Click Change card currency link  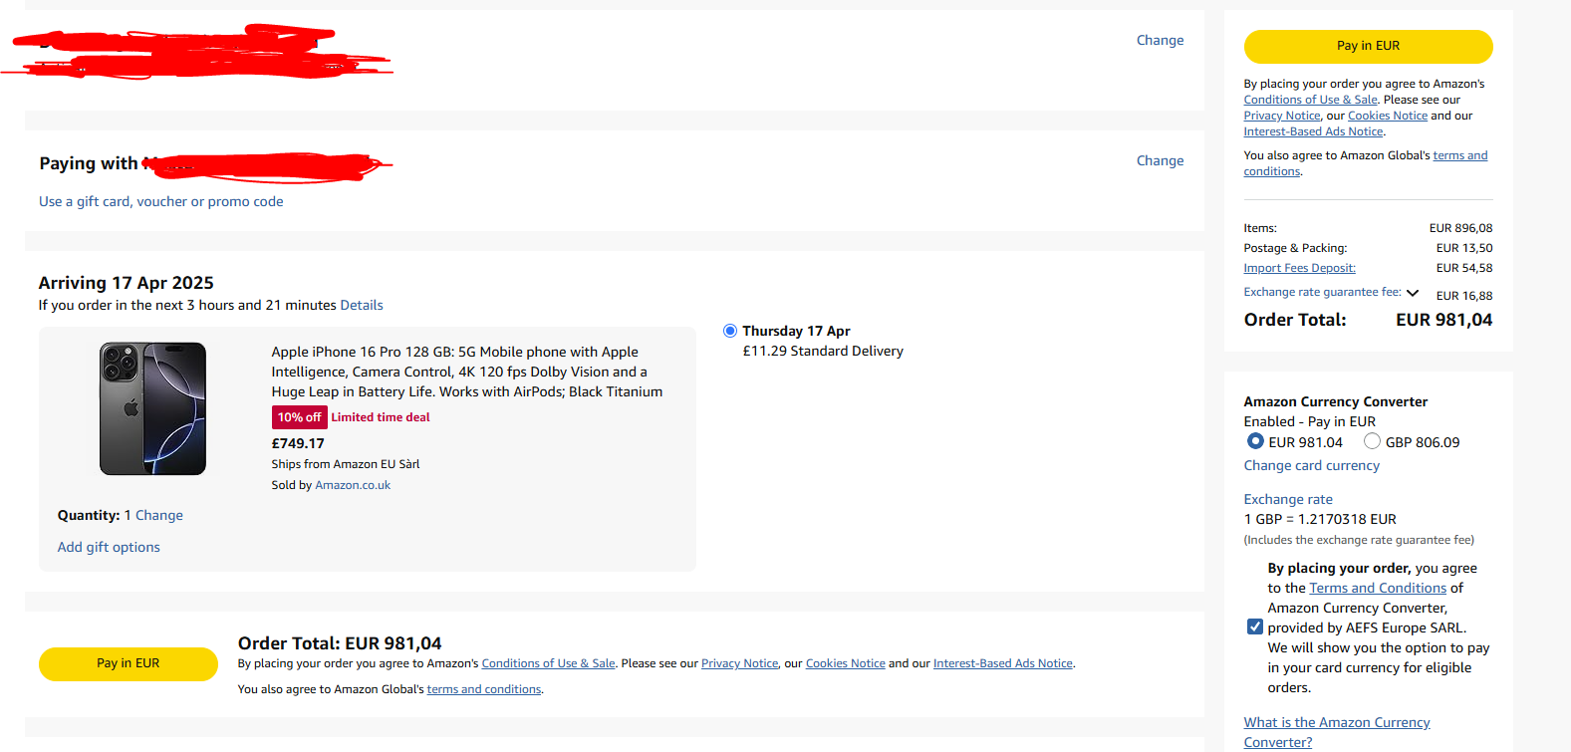tap(1311, 465)
